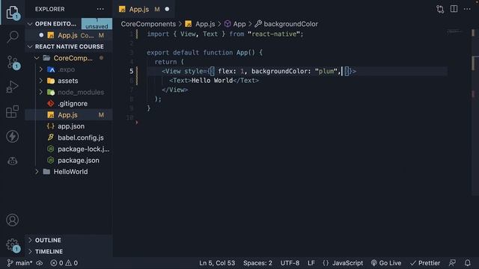Screen dimensions: 479x269
Task: Split the editor to the right
Action: (454, 9)
